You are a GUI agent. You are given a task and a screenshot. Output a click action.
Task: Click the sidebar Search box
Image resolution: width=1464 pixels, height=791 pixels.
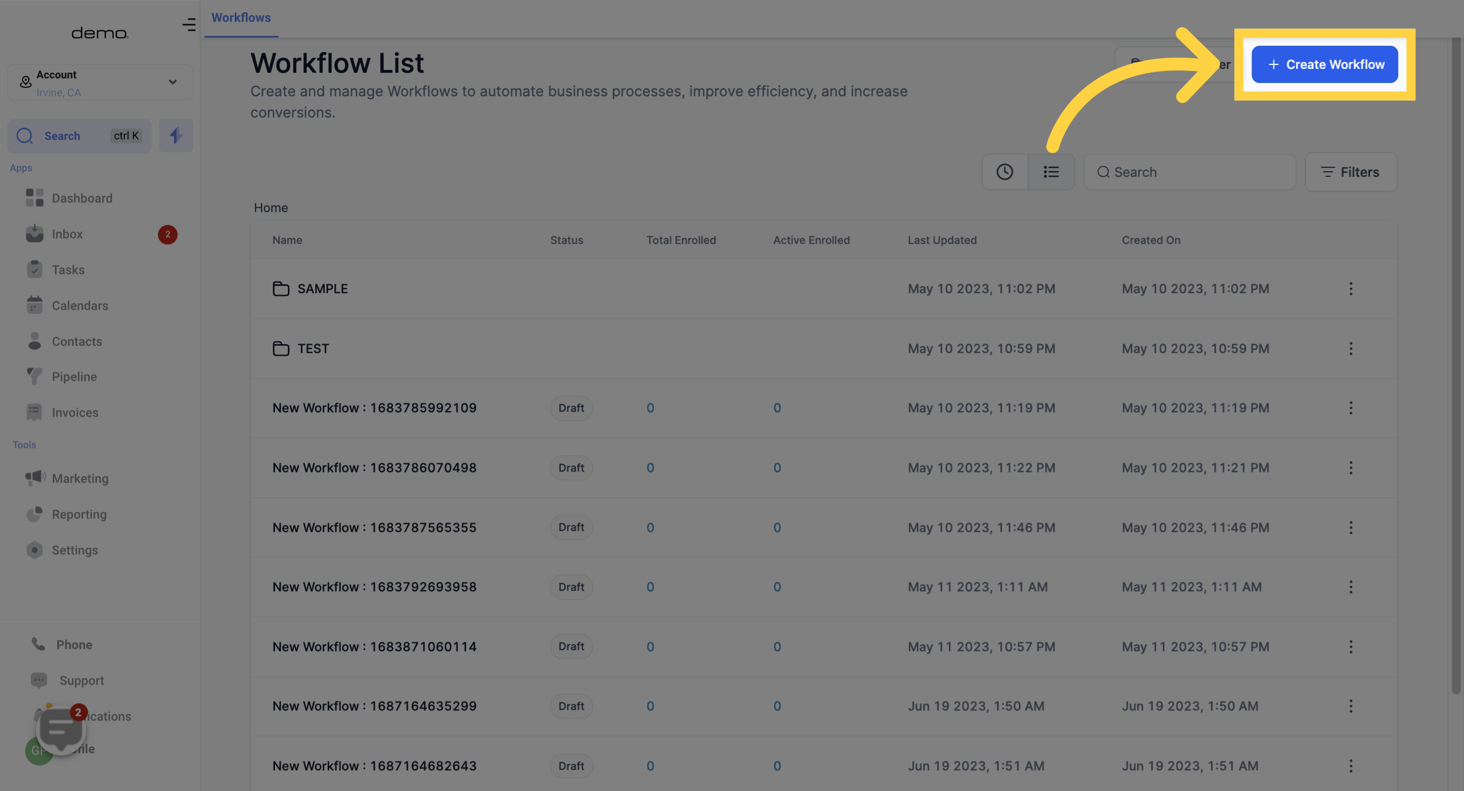[80, 136]
